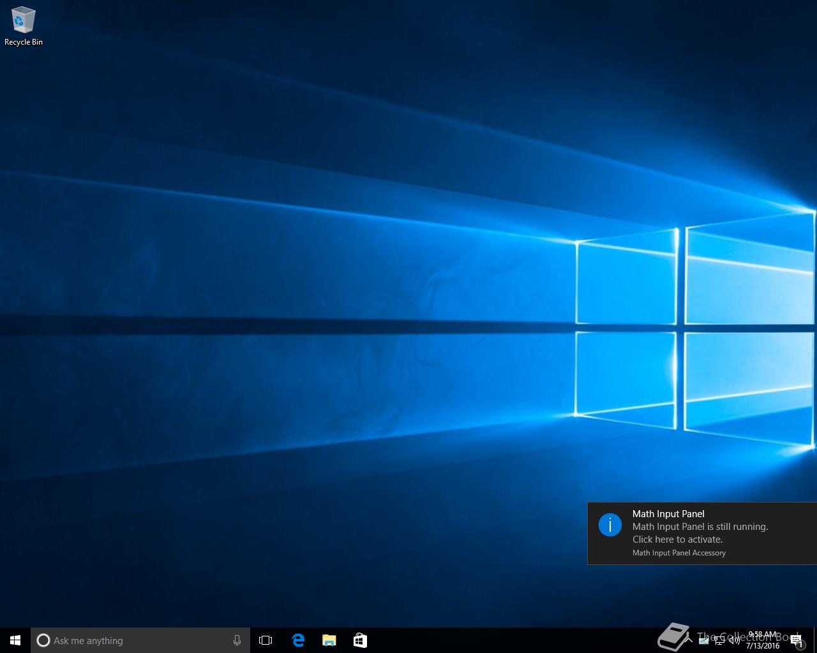The height and width of the screenshot is (653, 817).
Task: Click the Show desktop strip at the taskbar edge
Action: click(815, 640)
